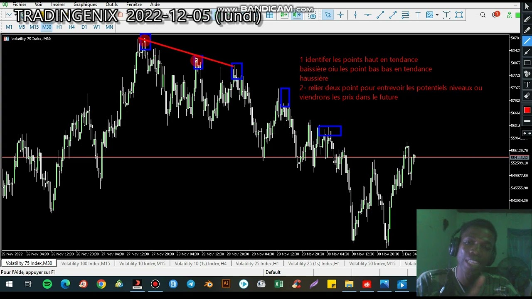Screen dimensions: 532x299
Task: Open Spotify from the taskbar
Action: (x=47, y=284)
